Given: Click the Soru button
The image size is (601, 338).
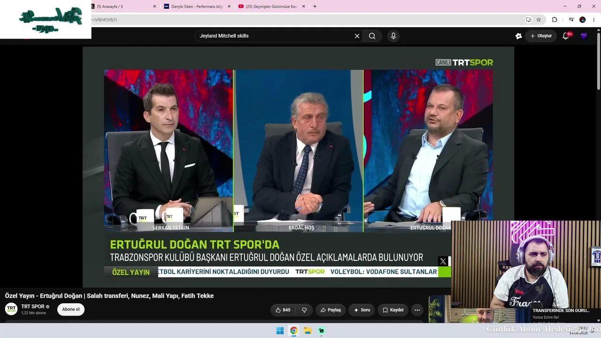Looking at the screenshot, I should click(362, 310).
